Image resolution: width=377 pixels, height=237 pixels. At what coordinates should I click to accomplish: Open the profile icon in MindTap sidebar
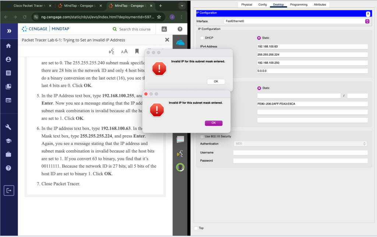8,59
